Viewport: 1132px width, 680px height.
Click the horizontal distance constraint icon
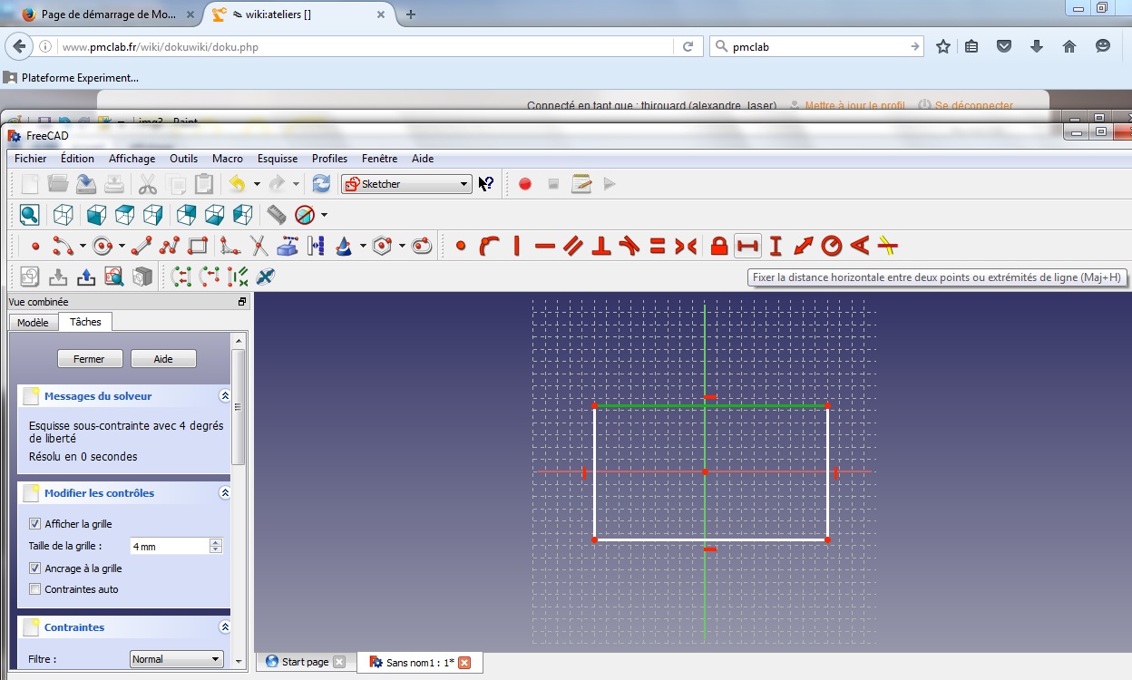tap(747, 246)
